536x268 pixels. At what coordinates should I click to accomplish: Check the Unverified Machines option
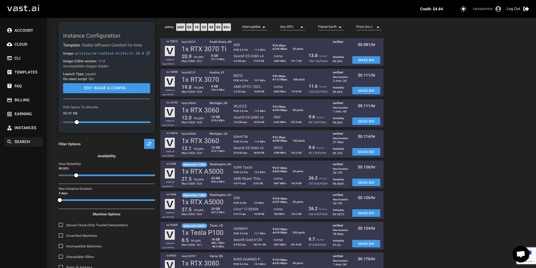tap(61, 235)
